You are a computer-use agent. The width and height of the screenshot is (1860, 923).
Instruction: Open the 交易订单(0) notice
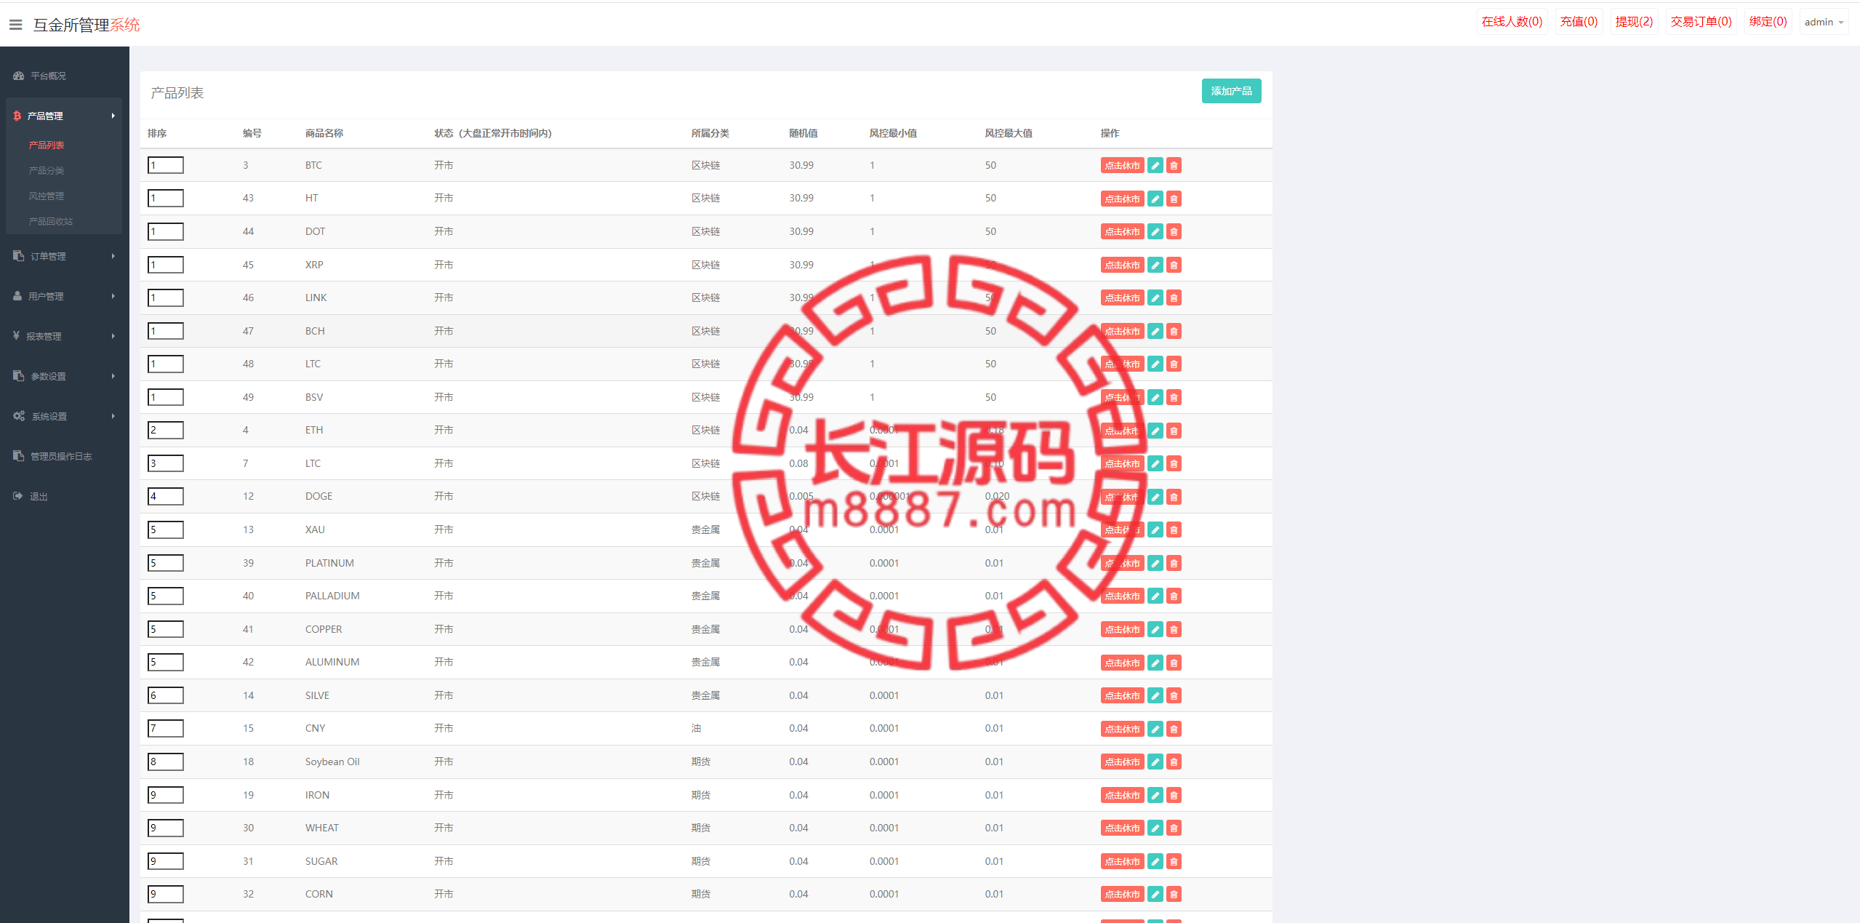(x=1701, y=22)
